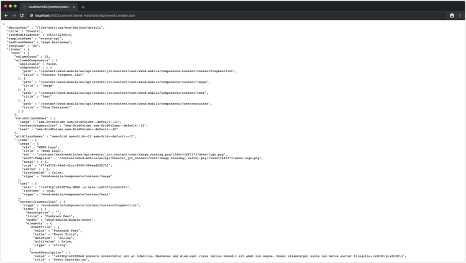Click the "srcUriTemplate" line

142,158
